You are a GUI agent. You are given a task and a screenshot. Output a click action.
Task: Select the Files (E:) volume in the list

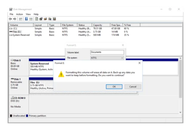[17, 32]
